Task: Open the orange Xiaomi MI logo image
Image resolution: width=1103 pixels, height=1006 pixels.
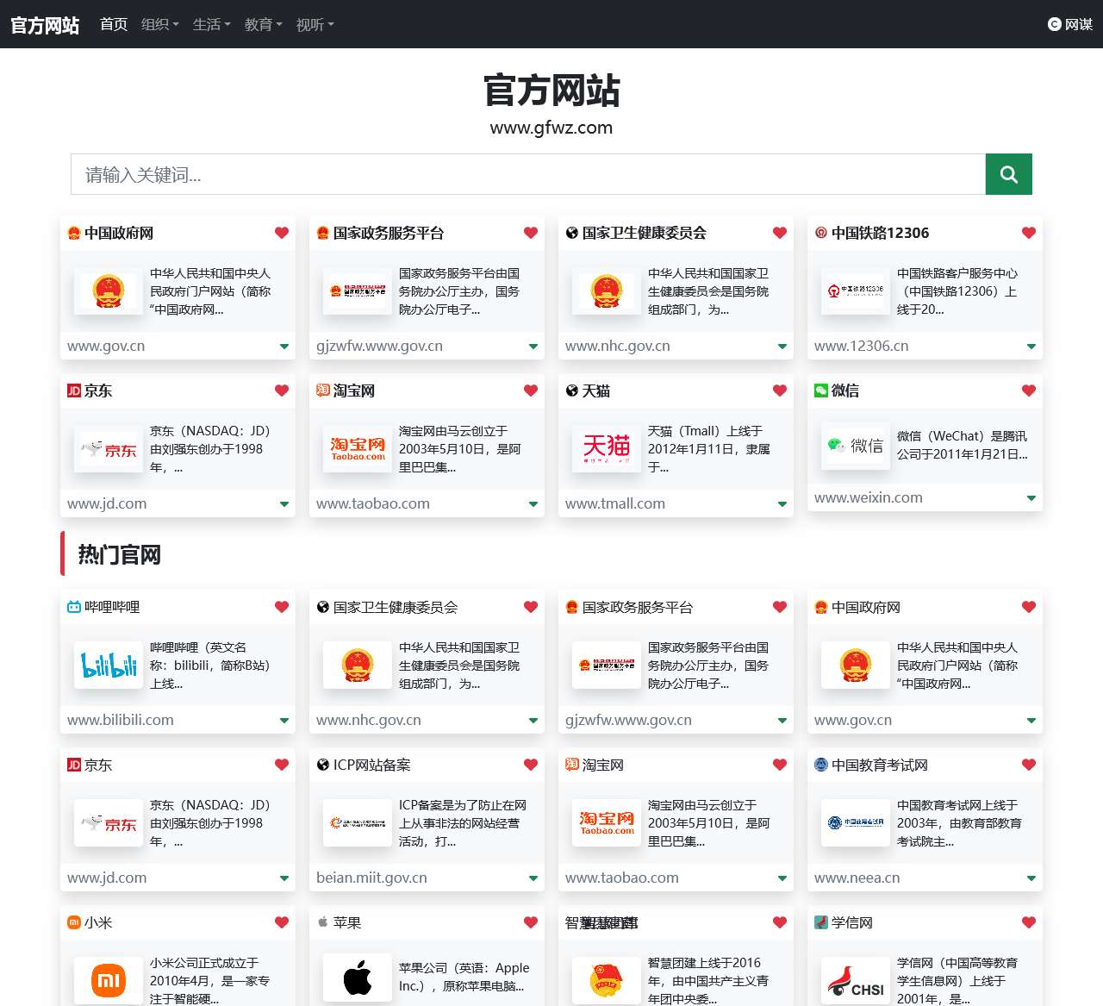Action: point(109,980)
